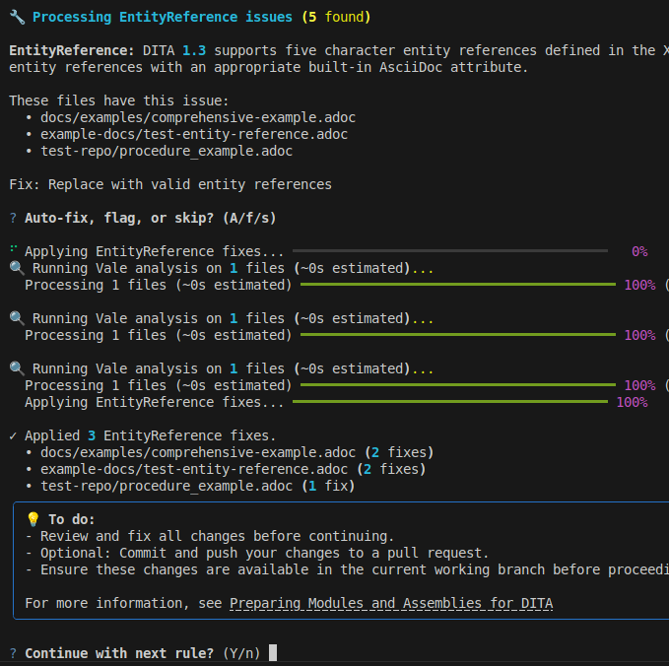Screen dimensions: 669x666
Task: Click the Review and fix all changes before continuing line
Action: [x=210, y=536]
